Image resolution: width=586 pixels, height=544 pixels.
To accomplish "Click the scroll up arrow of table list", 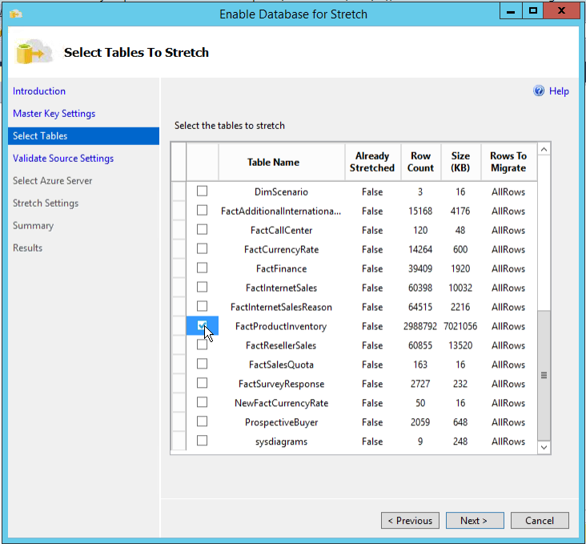I will point(544,150).
